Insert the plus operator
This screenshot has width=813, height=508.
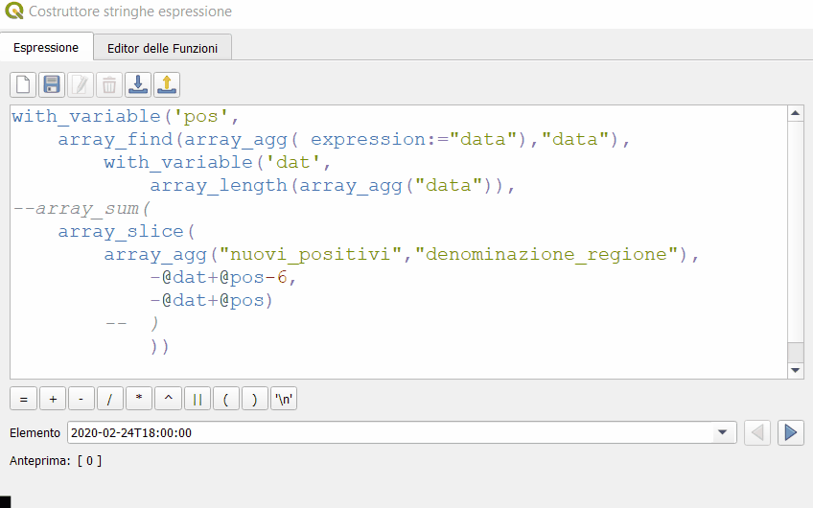click(x=52, y=400)
